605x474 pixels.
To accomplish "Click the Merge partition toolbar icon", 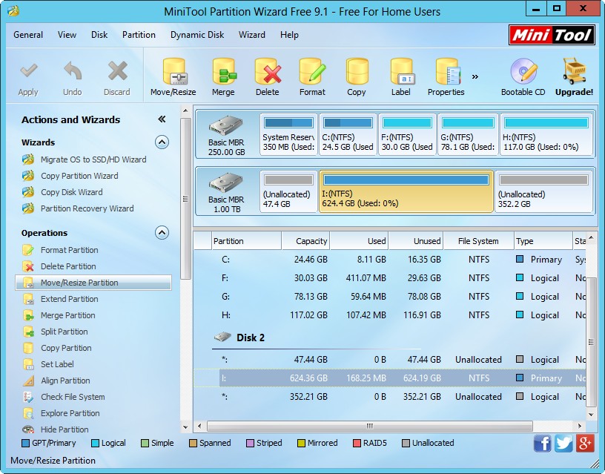I will pyautogui.click(x=223, y=76).
